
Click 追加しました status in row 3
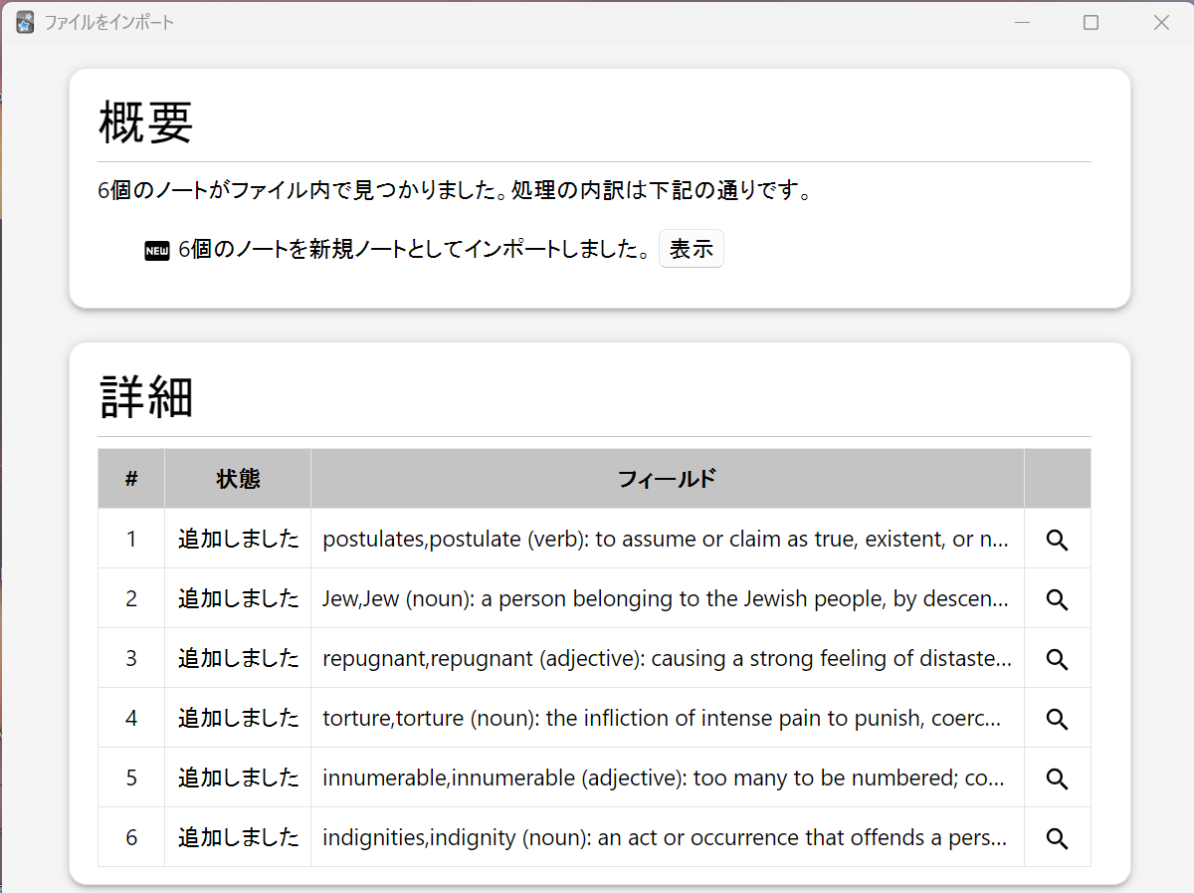[239, 658]
